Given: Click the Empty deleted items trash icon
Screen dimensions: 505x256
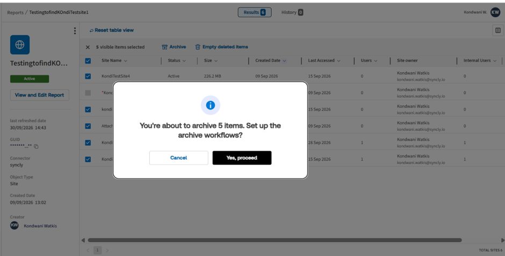Looking at the screenshot, I should (198, 47).
